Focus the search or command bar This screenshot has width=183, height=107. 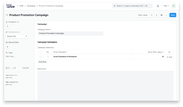pos(132,6)
